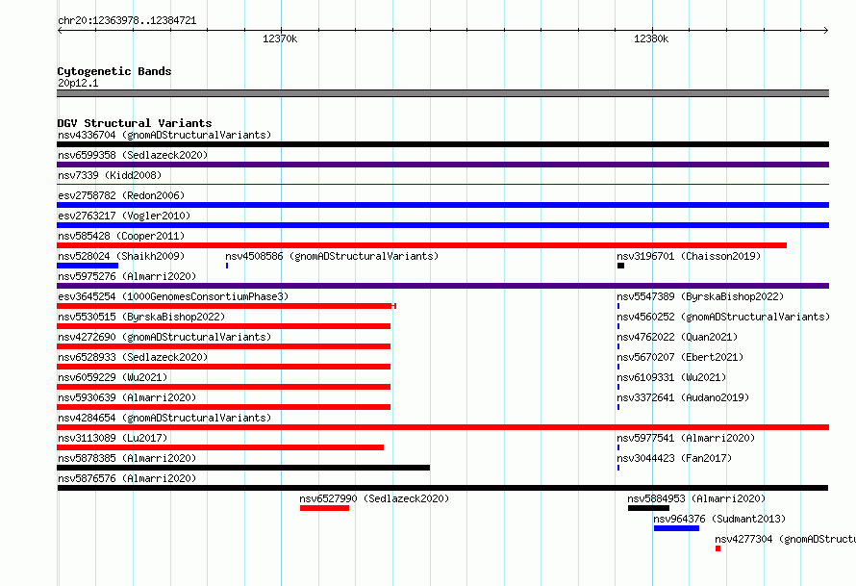Select nsv5977541 (Almarri2020) label
Screen dimensions: 856x586
point(686,438)
